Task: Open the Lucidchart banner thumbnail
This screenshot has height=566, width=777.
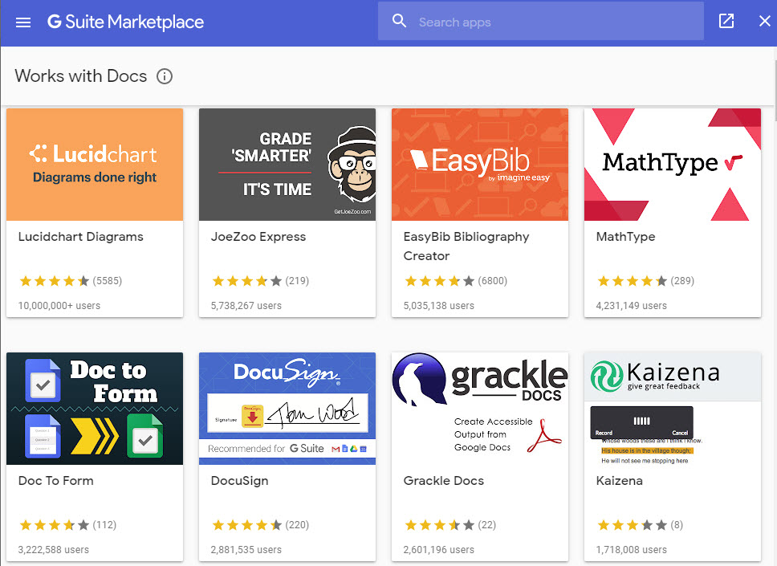Action: pos(95,165)
